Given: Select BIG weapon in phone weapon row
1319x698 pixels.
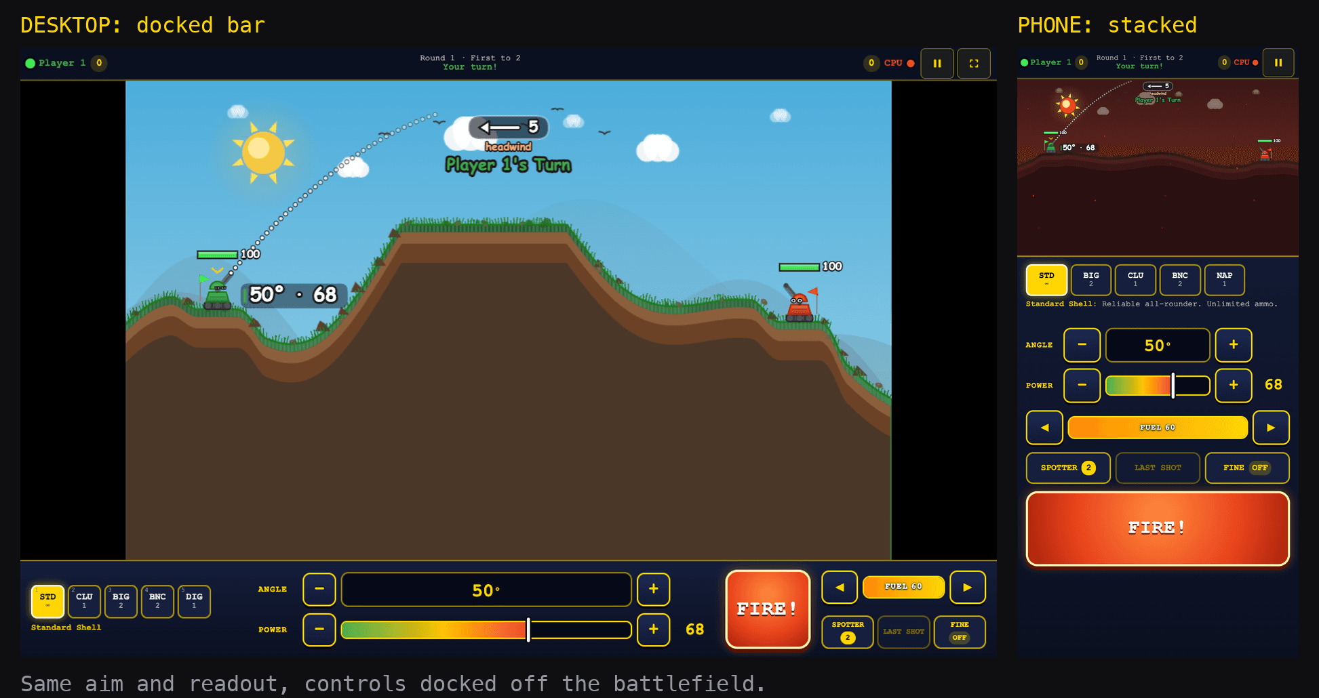Looking at the screenshot, I should [x=1091, y=280].
